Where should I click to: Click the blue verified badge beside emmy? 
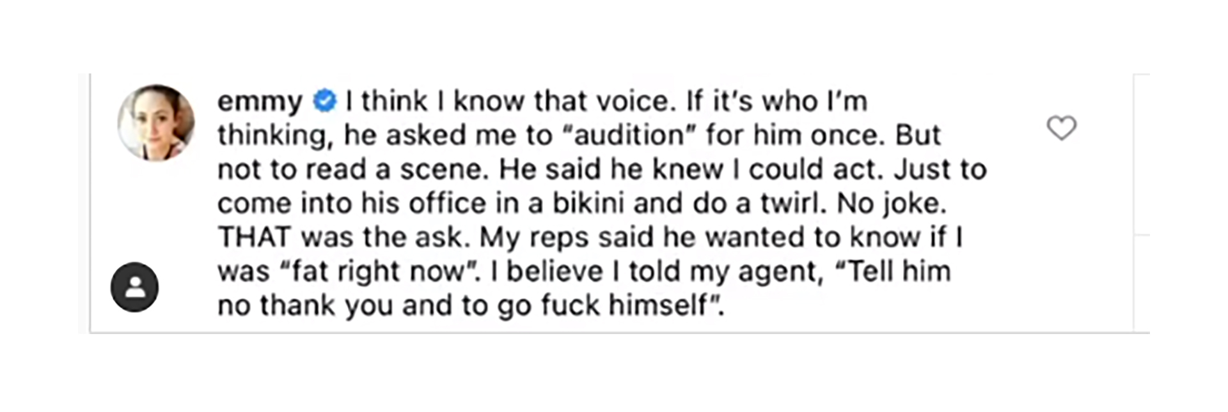325,101
